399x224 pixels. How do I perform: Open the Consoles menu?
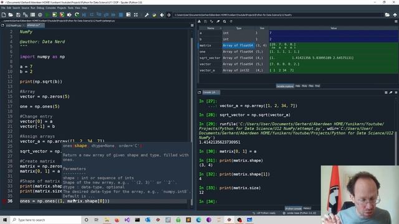50,8
